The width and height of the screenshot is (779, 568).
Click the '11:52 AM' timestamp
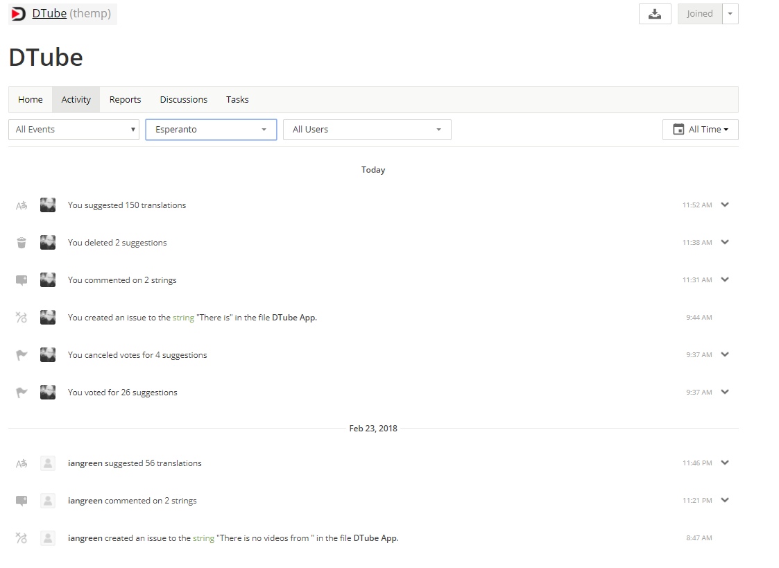(697, 205)
